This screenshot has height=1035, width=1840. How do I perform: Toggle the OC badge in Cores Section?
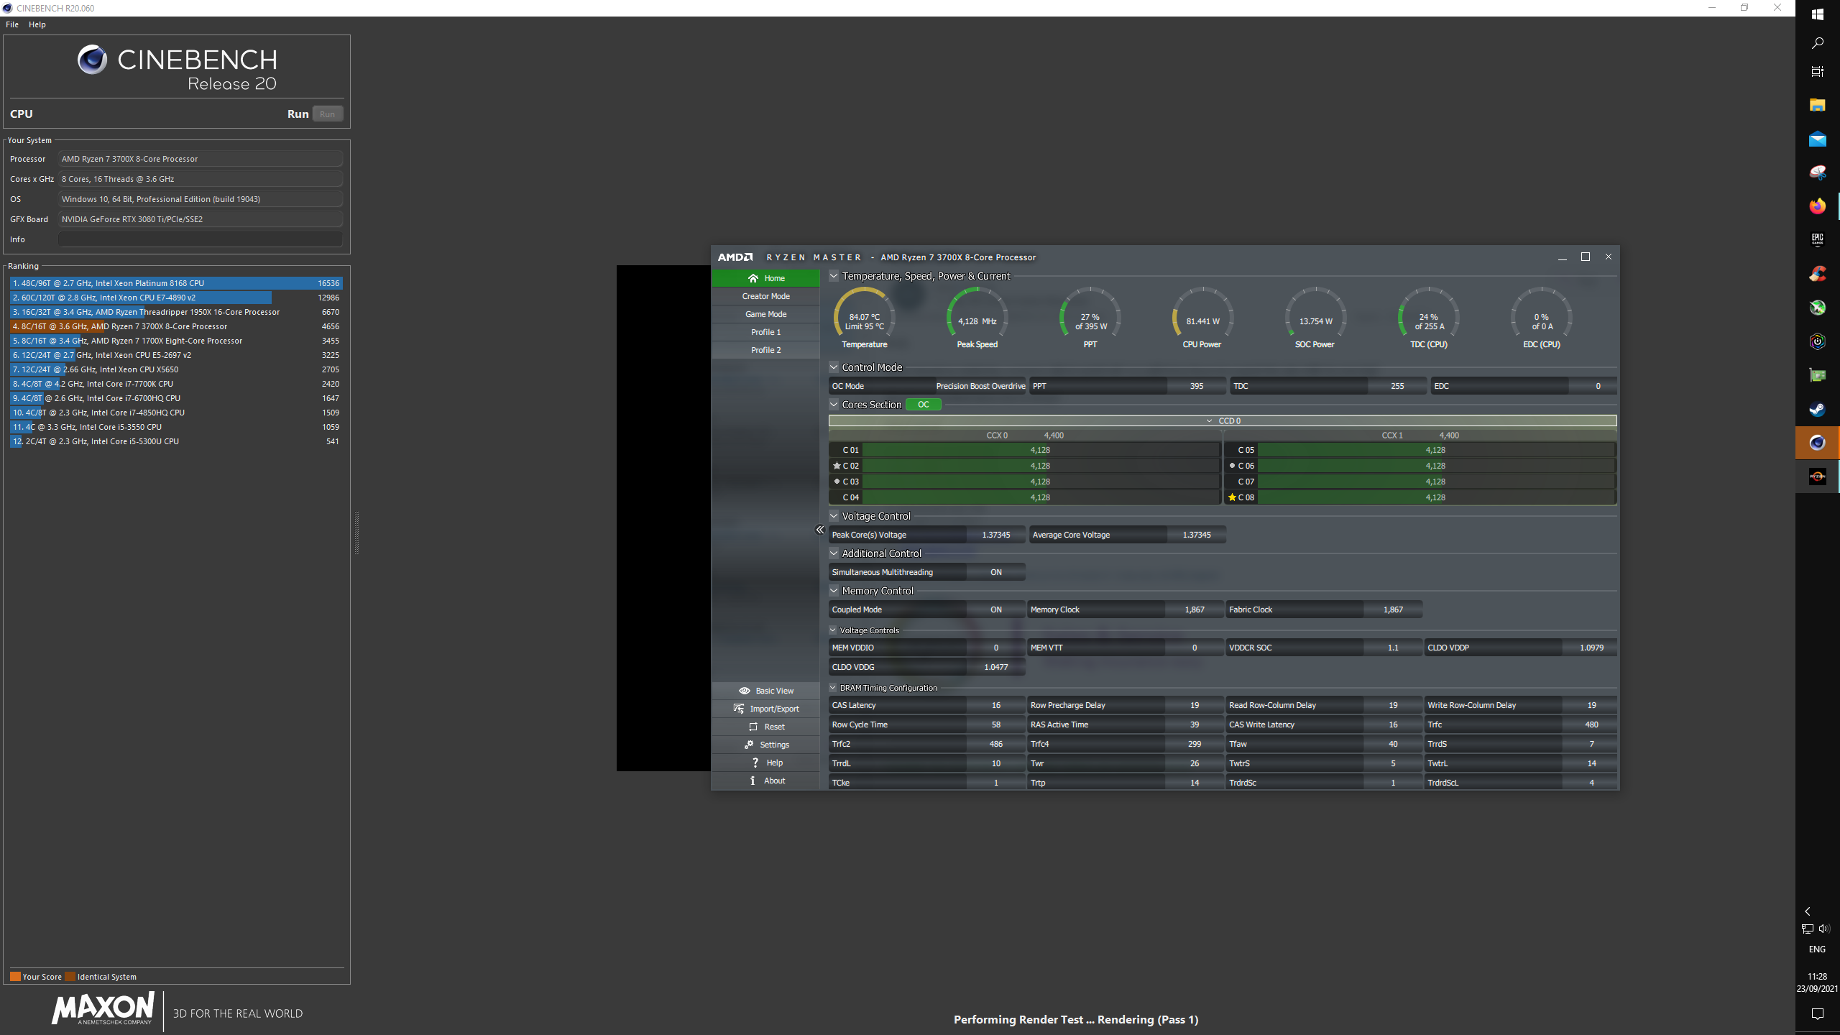[x=924, y=405]
